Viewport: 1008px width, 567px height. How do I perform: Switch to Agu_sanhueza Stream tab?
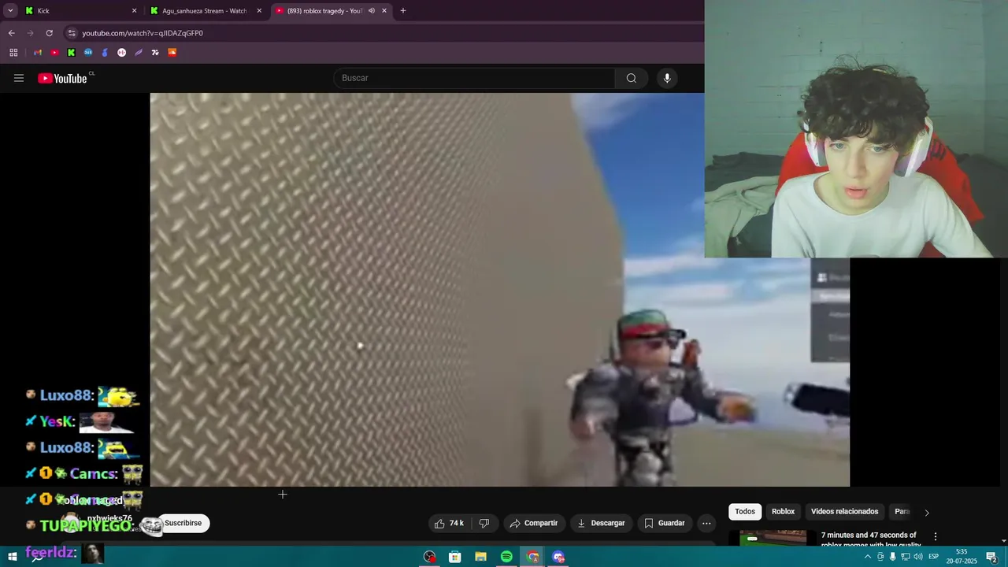click(x=206, y=11)
